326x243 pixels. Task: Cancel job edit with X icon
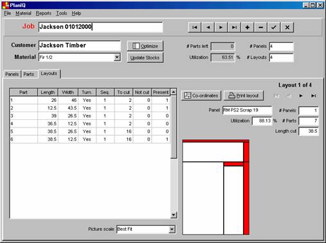(287, 28)
